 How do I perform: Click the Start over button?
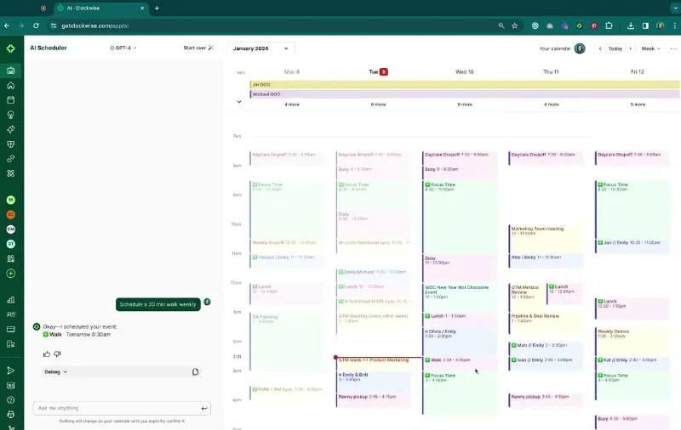[198, 48]
